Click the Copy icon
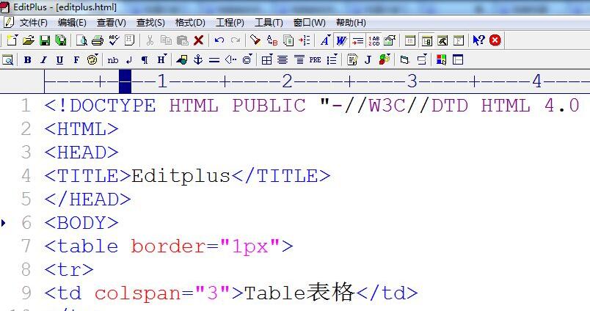This screenshot has height=311, width=590. tap(166, 40)
